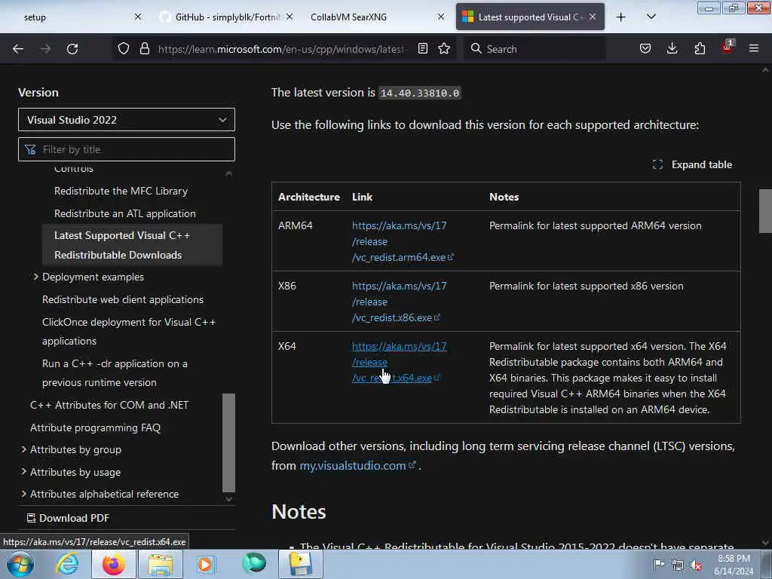This screenshot has height=579, width=772.
Task: Click the green round taskbar app icon
Action: [x=254, y=563]
